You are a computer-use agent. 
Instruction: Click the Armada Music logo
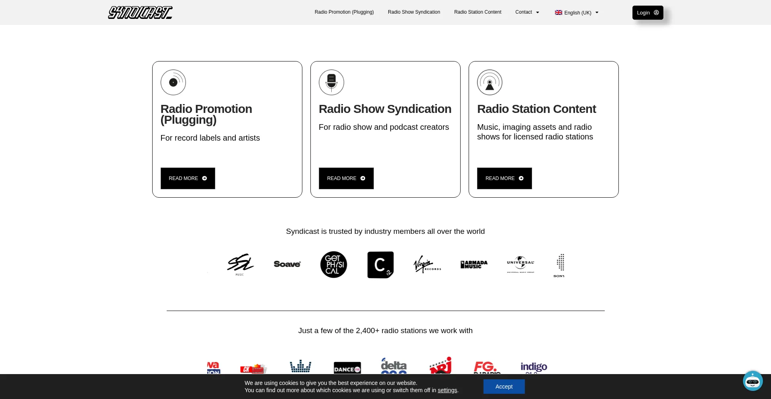474,264
